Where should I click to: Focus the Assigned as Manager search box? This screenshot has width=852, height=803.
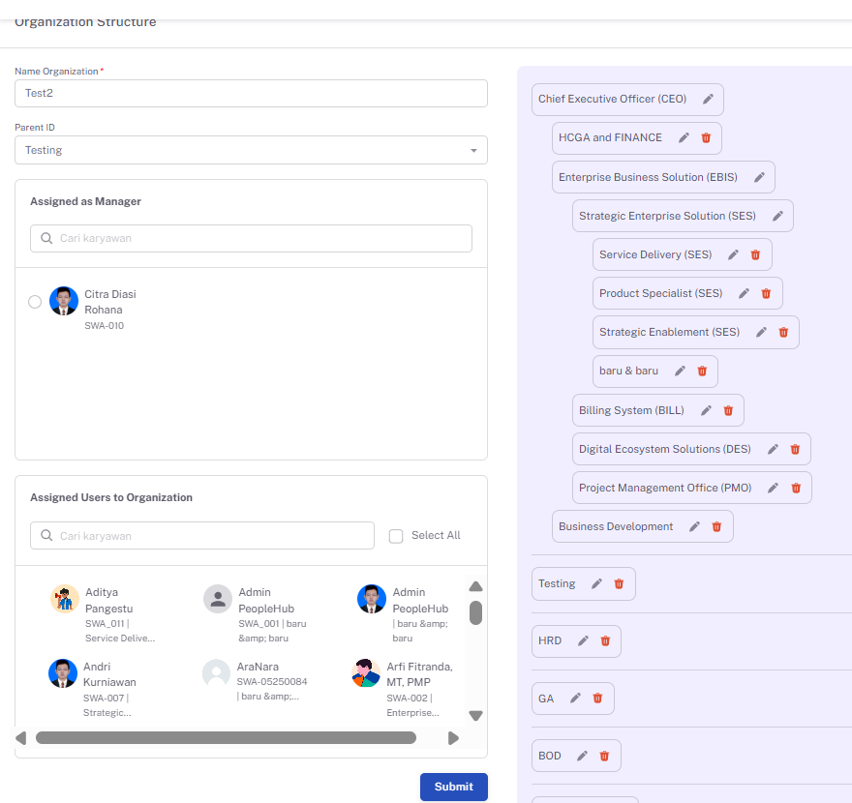click(251, 238)
